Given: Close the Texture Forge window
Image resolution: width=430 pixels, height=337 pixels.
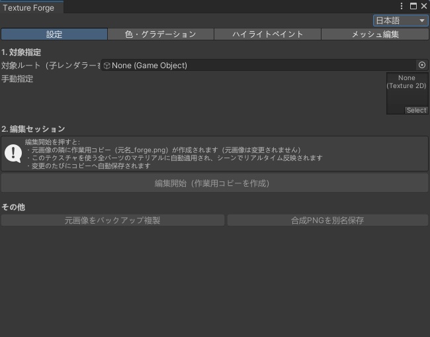Looking at the screenshot, I should coord(424,6).
